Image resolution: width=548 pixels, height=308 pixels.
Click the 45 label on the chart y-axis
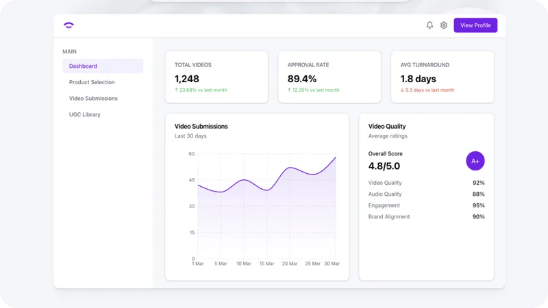pos(192,180)
